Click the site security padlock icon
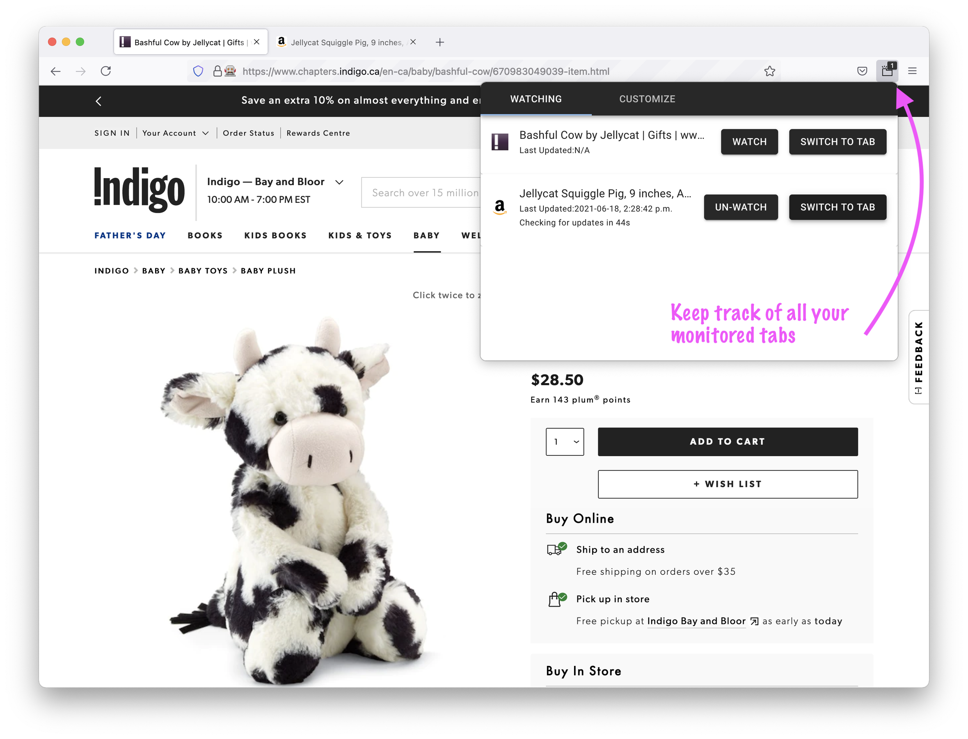The width and height of the screenshot is (968, 739). (217, 71)
